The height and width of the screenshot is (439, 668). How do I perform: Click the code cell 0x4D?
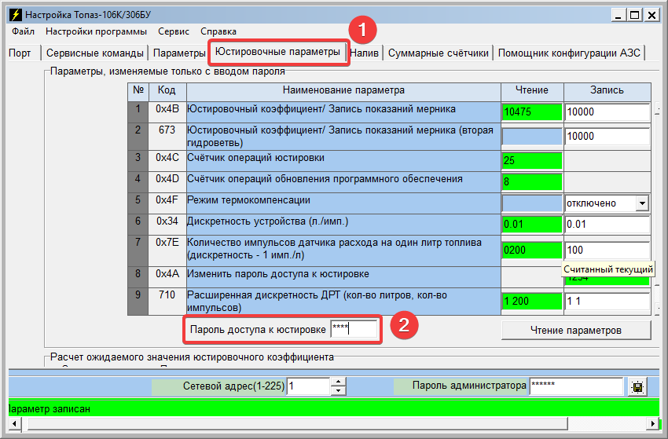(167, 182)
